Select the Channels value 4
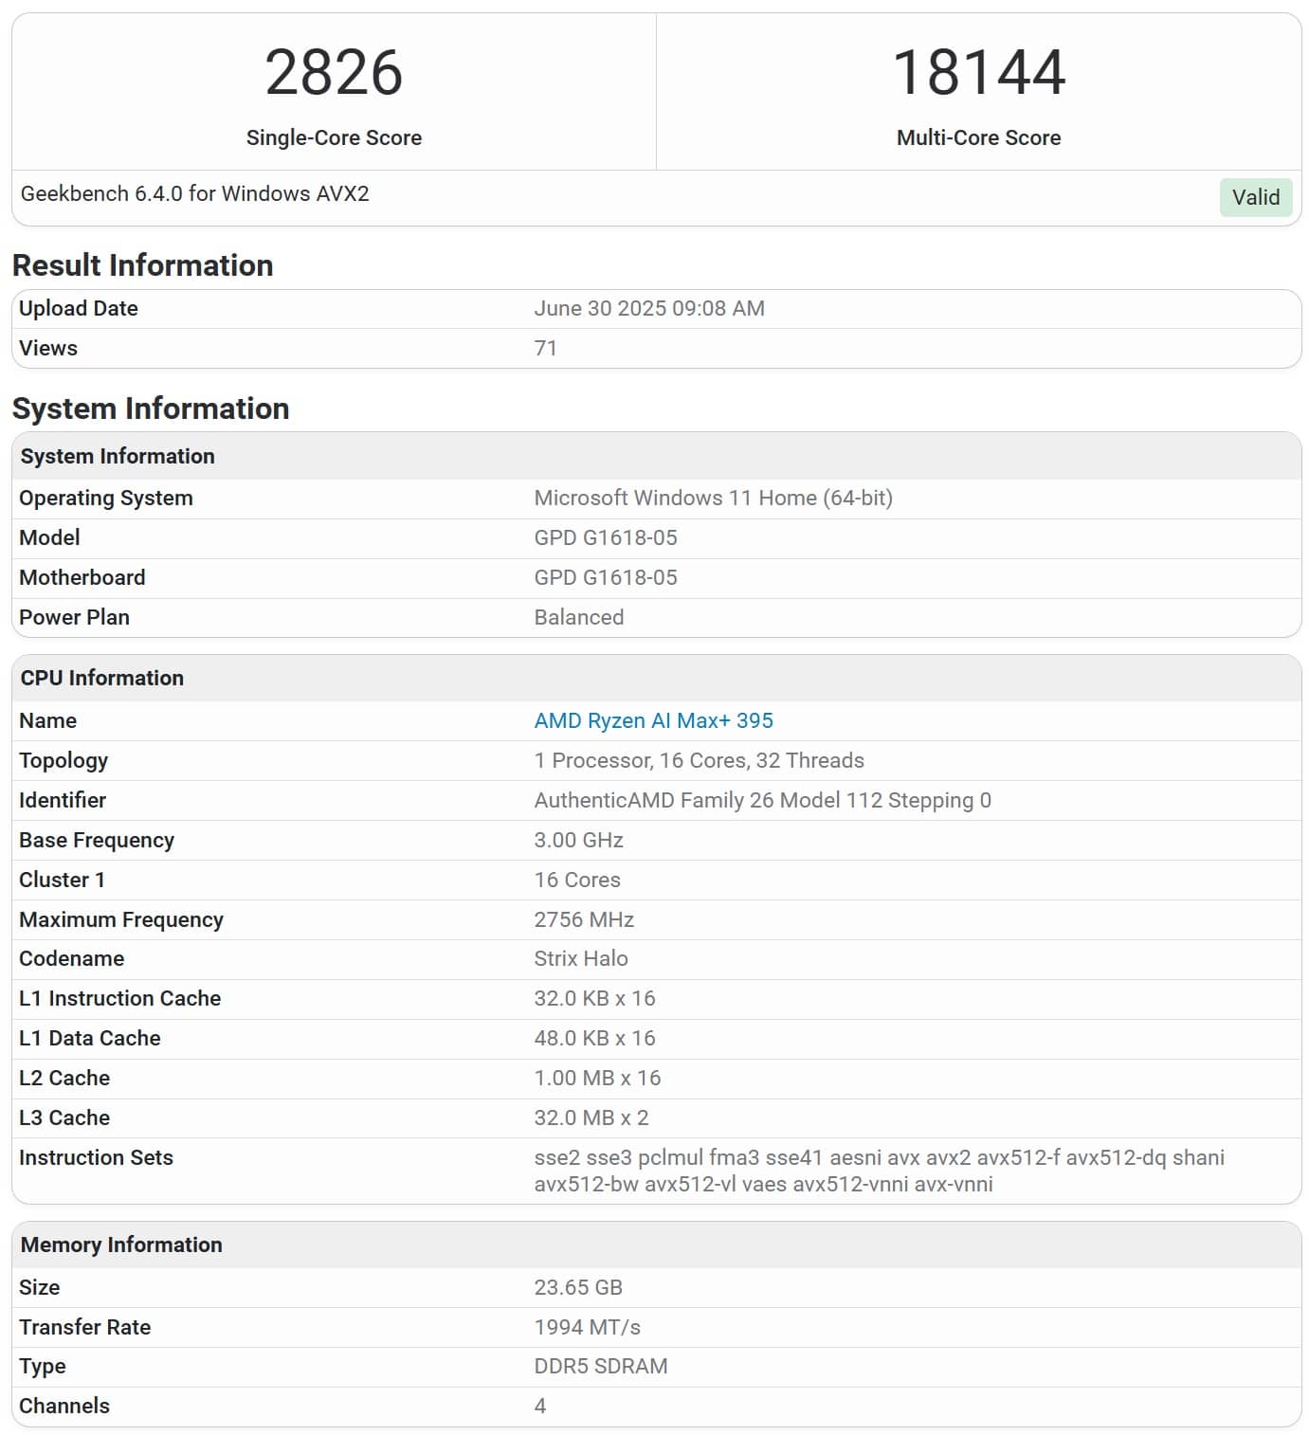 pyautogui.click(x=540, y=1406)
